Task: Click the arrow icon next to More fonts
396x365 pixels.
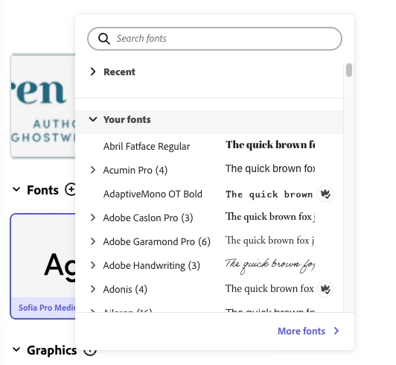Action: [336, 331]
